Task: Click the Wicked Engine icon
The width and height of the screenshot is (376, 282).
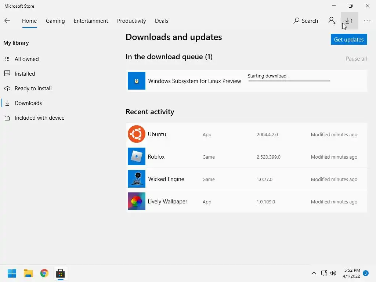Action: (x=137, y=179)
